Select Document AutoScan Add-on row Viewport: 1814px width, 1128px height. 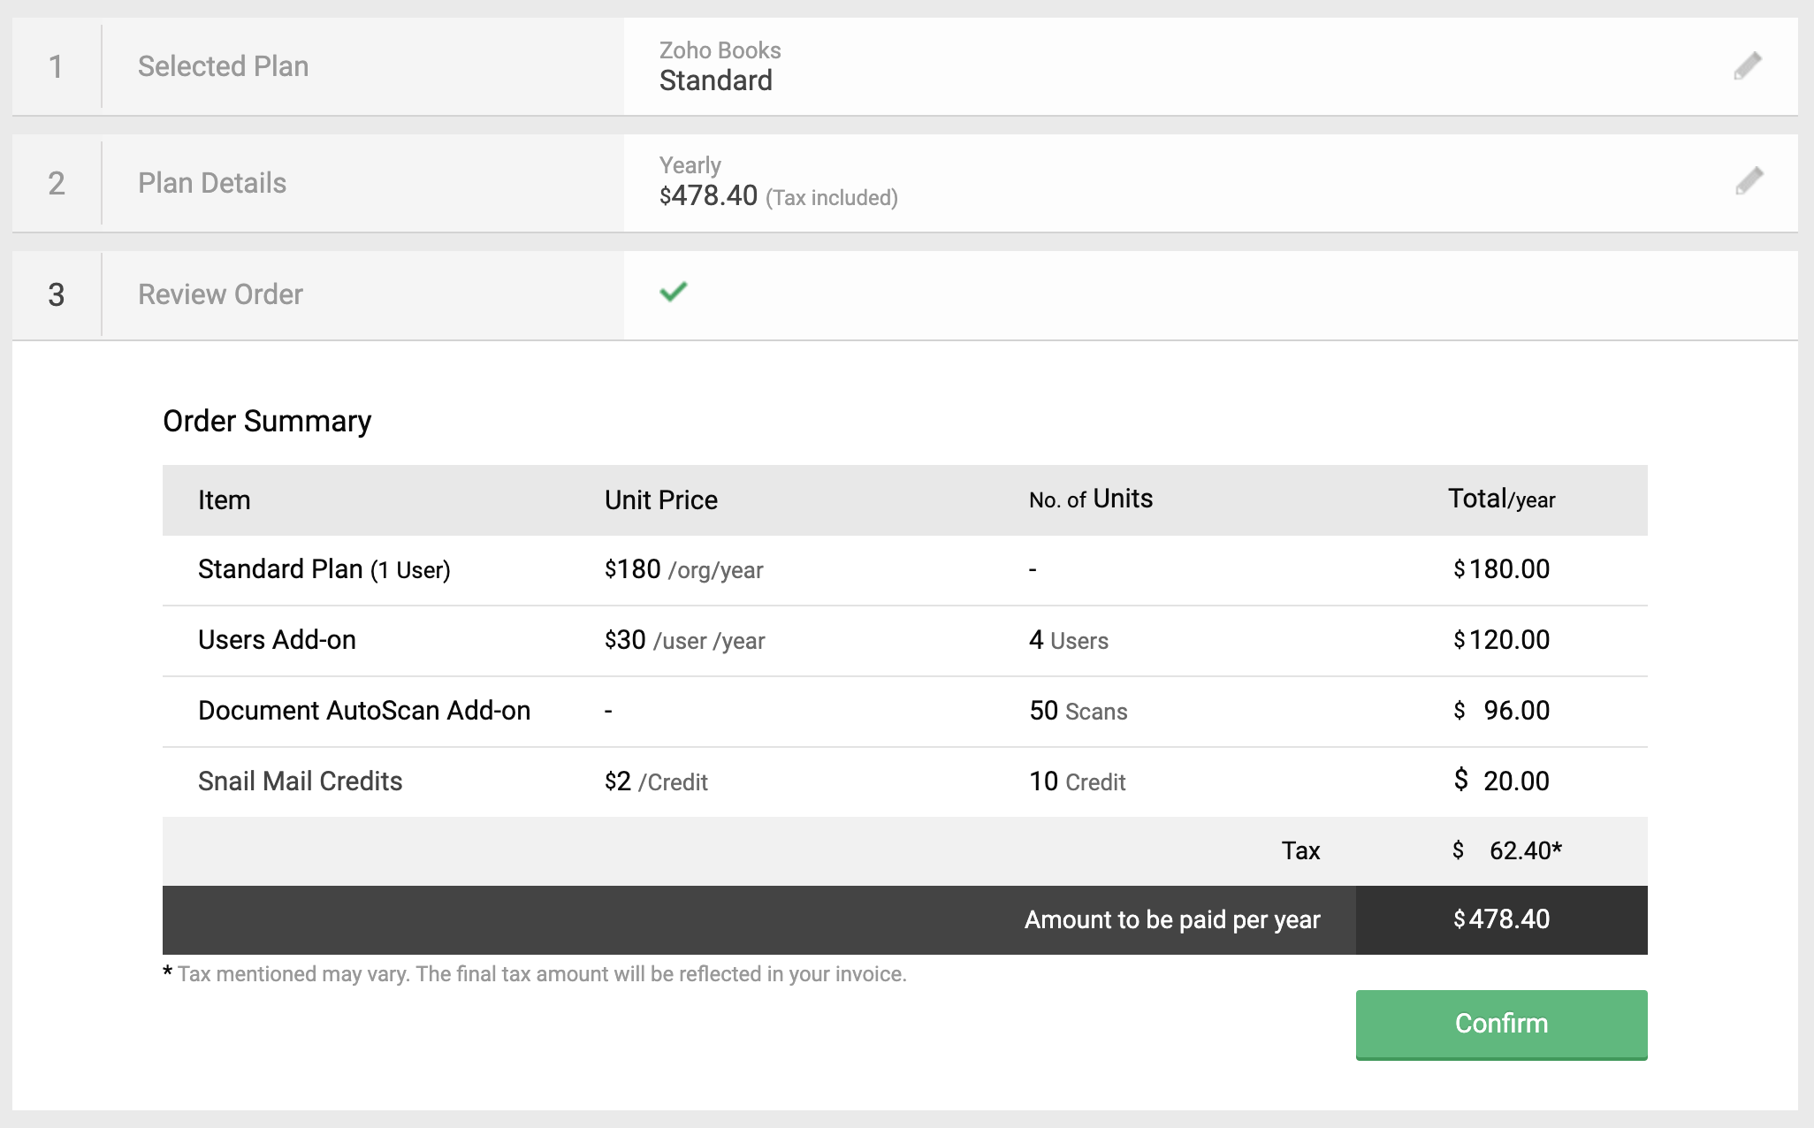[363, 711]
